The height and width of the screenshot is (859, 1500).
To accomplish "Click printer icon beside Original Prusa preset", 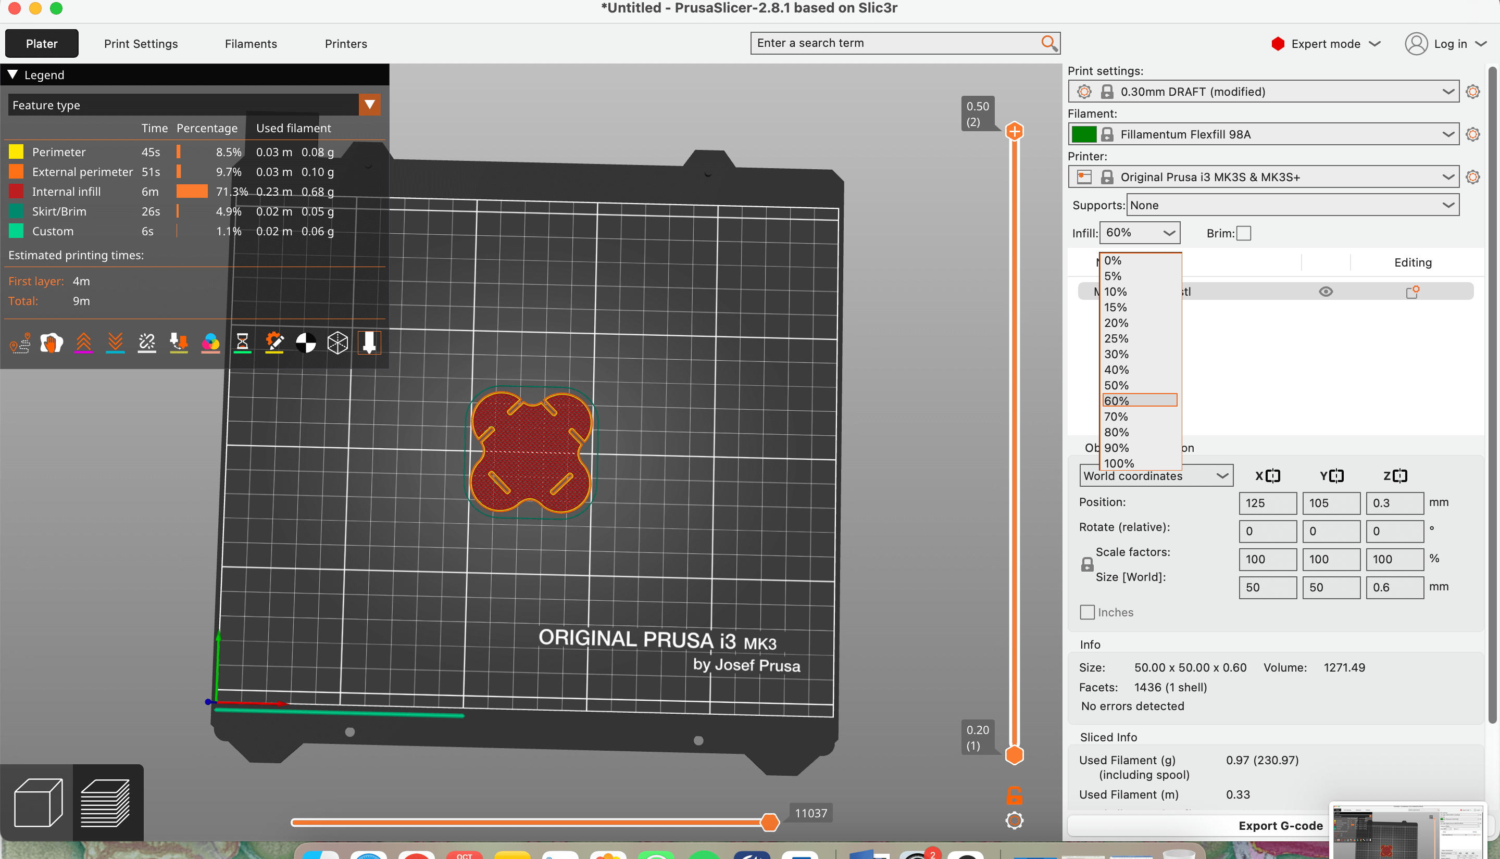I will pyautogui.click(x=1084, y=177).
